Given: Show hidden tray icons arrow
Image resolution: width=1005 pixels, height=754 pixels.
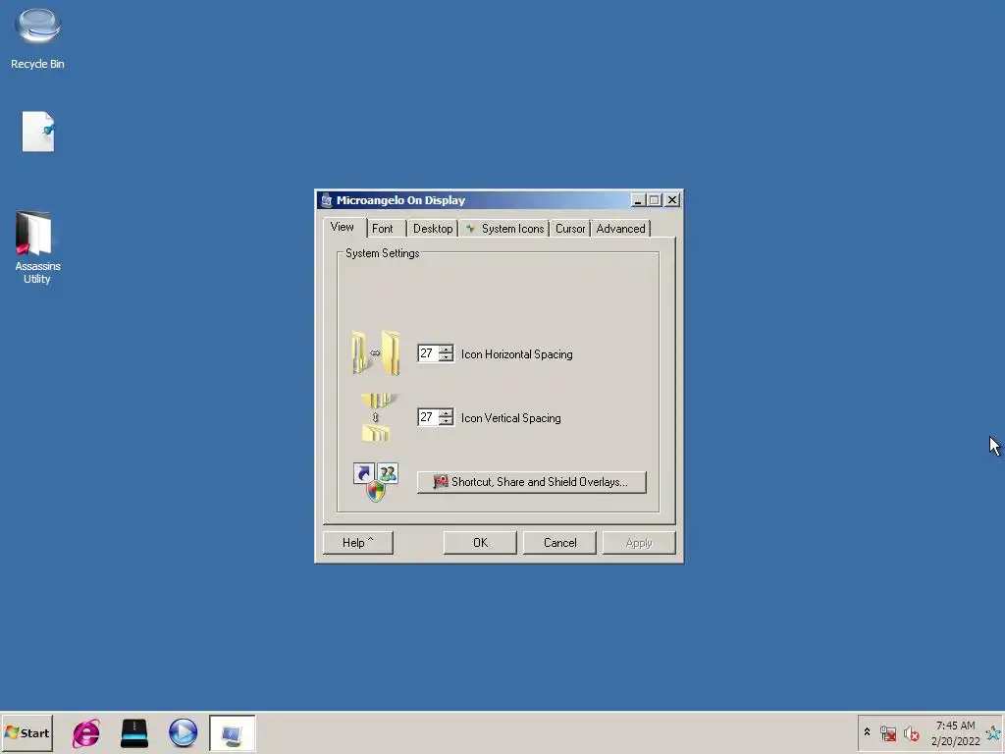Looking at the screenshot, I should 868,732.
